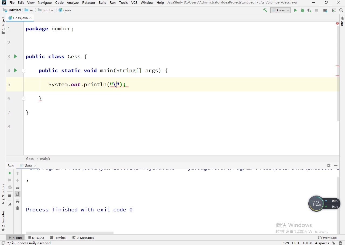The height and width of the screenshot is (245, 345).
Task: Click the tool window quick-access icon at the bottom left
Action: pyautogui.click(x=3, y=243)
